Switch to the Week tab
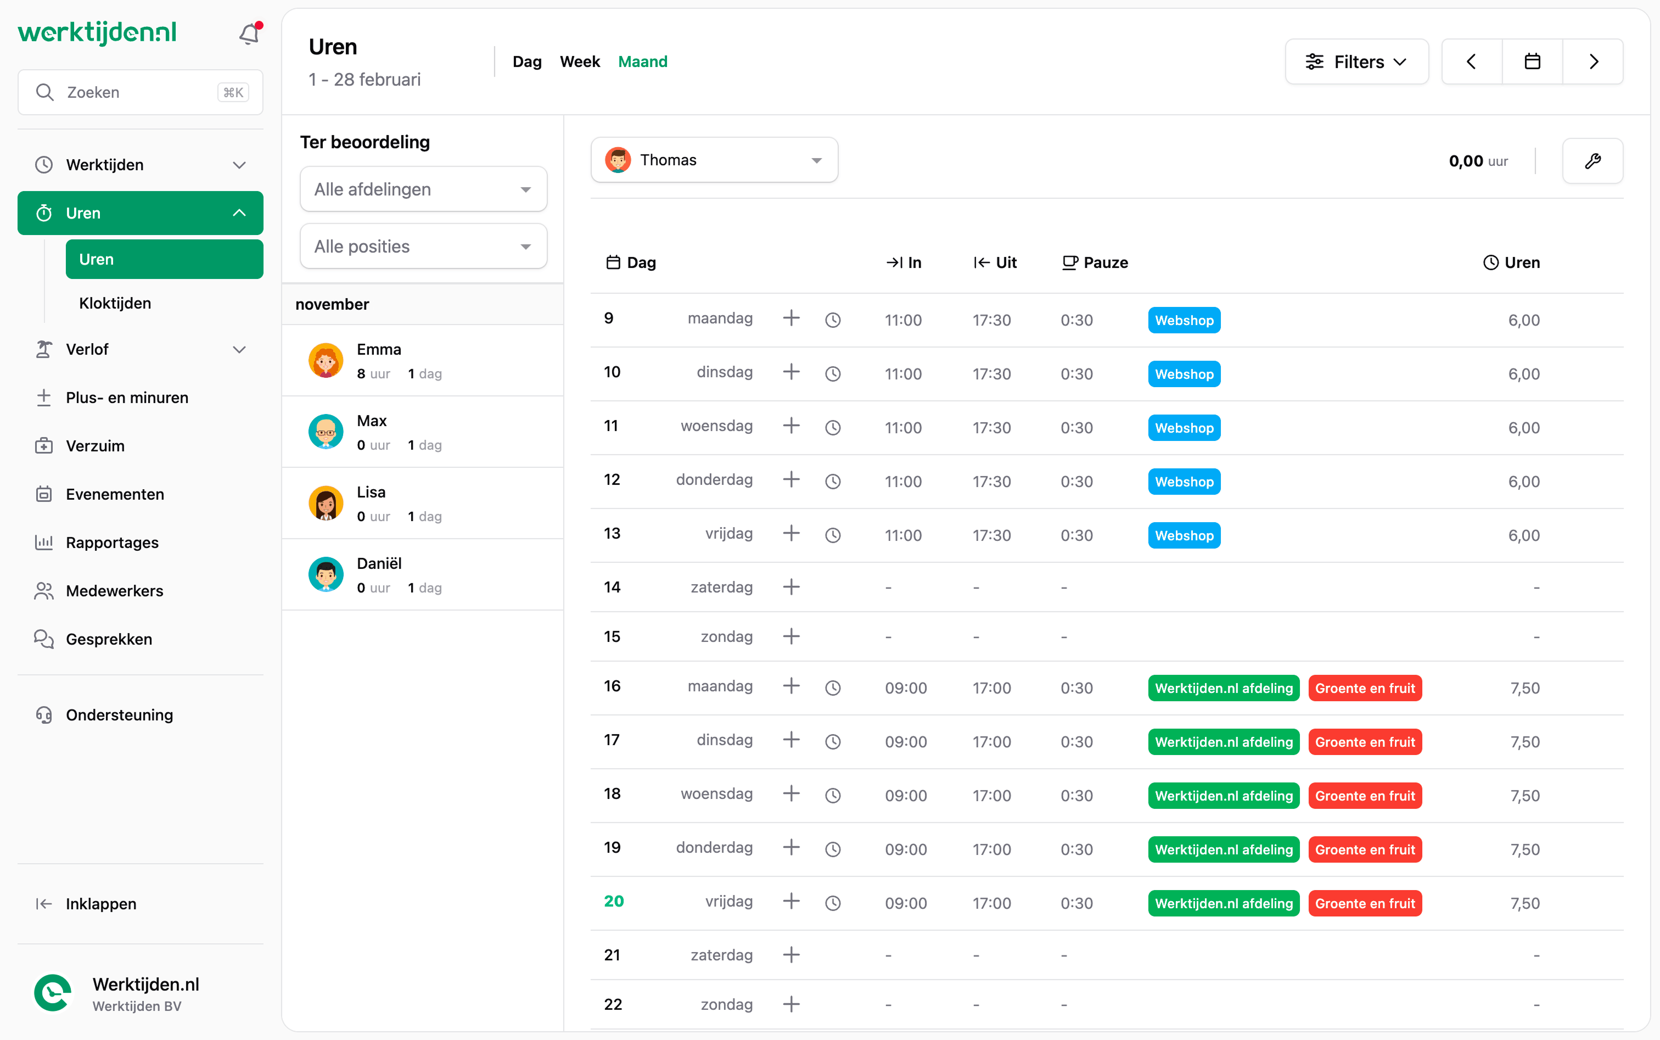The height and width of the screenshot is (1040, 1660). point(579,61)
